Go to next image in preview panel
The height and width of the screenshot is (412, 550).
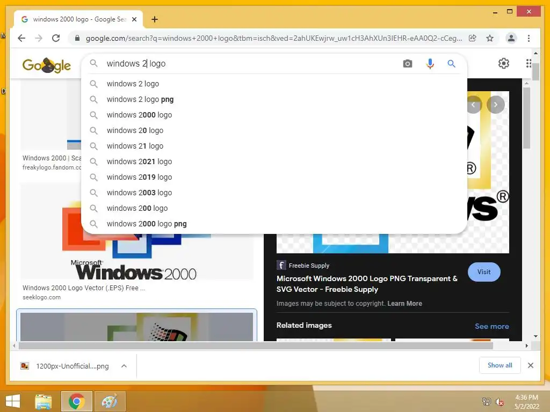[496, 105]
